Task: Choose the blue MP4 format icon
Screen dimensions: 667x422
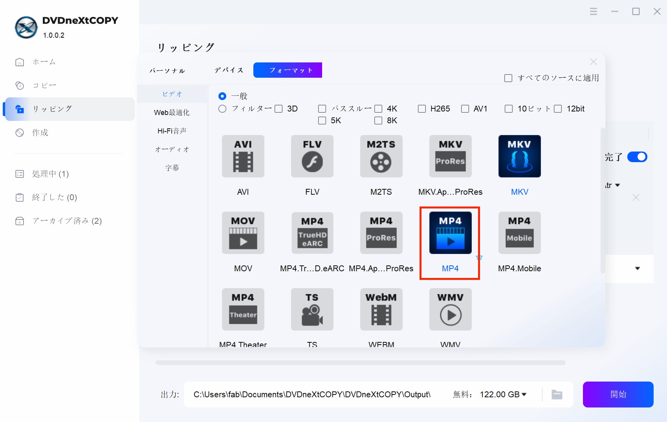Action: pos(450,233)
